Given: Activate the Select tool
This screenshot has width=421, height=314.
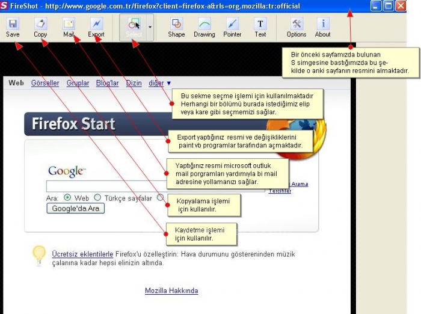Looking at the screenshot, I should (134, 27).
